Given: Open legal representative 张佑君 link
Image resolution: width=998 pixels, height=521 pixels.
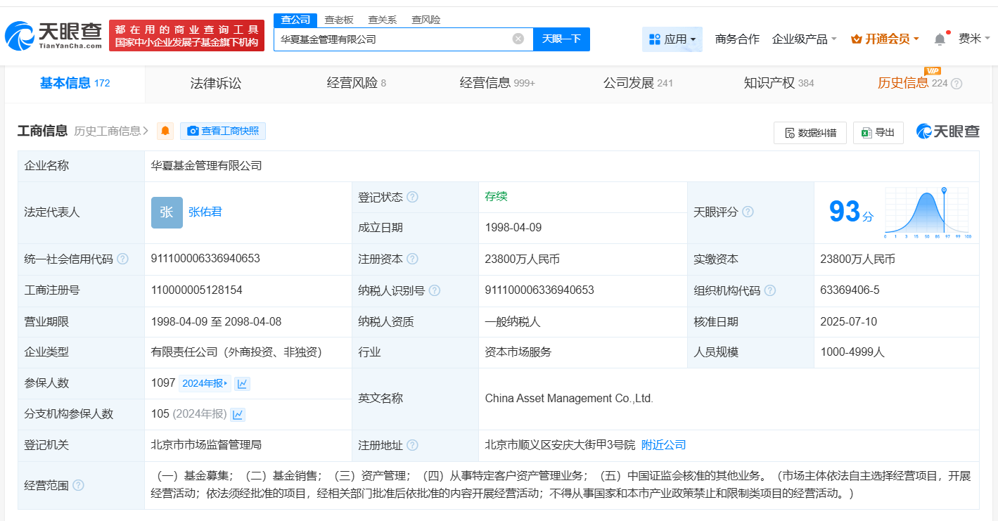Looking at the screenshot, I should coord(205,212).
